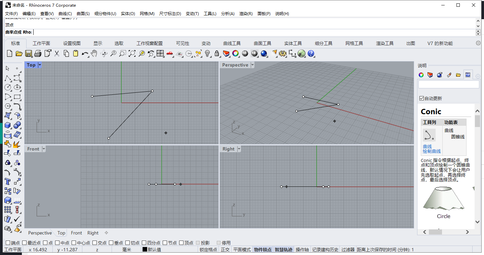Click the Paste clipboard icon

click(76, 53)
